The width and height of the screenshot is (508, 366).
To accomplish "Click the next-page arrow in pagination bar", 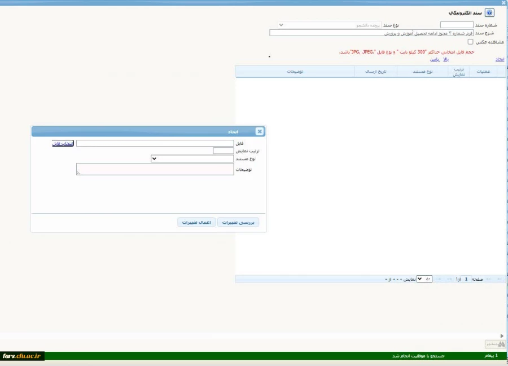I will point(449,278).
